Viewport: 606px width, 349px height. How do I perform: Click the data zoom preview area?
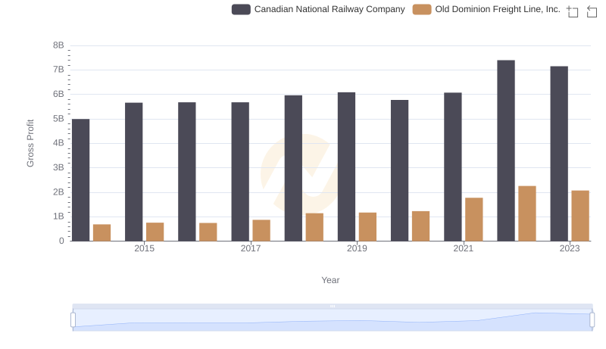coord(333,320)
